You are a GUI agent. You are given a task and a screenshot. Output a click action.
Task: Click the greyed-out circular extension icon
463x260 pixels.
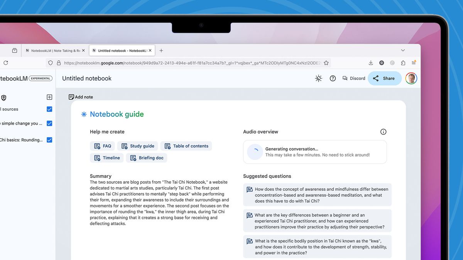tap(392, 63)
